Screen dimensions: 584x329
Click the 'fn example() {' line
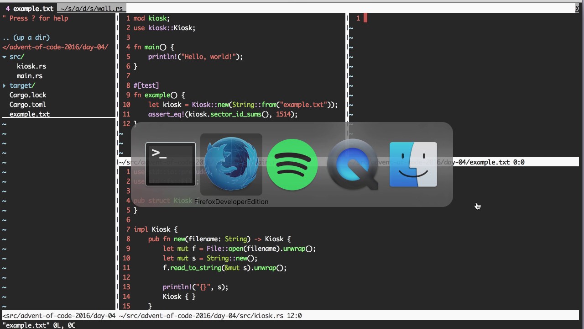click(159, 95)
